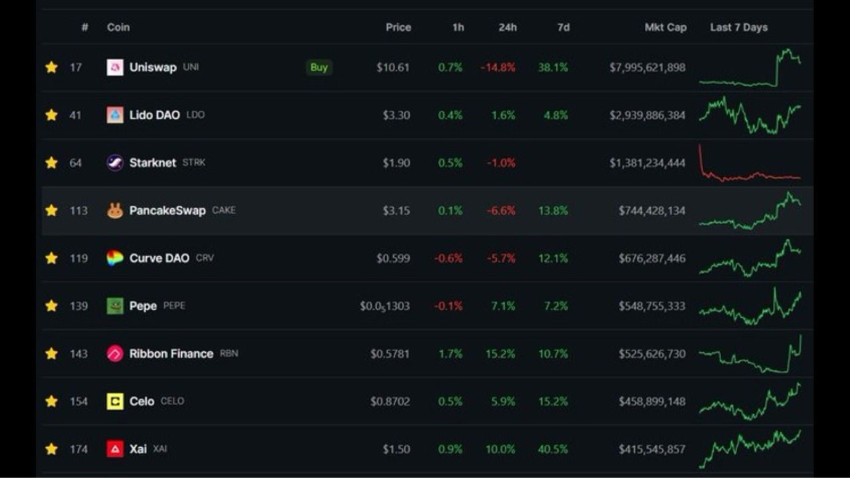This screenshot has height=478, width=850.
Task: Click the Starknet coin logo
Action: [x=115, y=163]
